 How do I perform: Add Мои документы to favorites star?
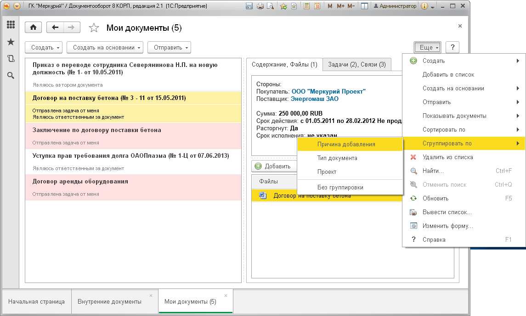tap(94, 28)
